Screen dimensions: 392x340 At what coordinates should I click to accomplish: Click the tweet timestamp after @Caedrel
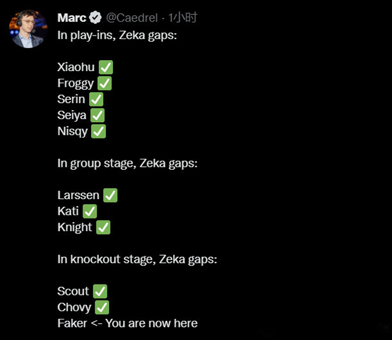(183, 17)
